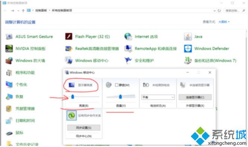
Task: Click battery icon in Mobility Center
Action: coord(146,85)
